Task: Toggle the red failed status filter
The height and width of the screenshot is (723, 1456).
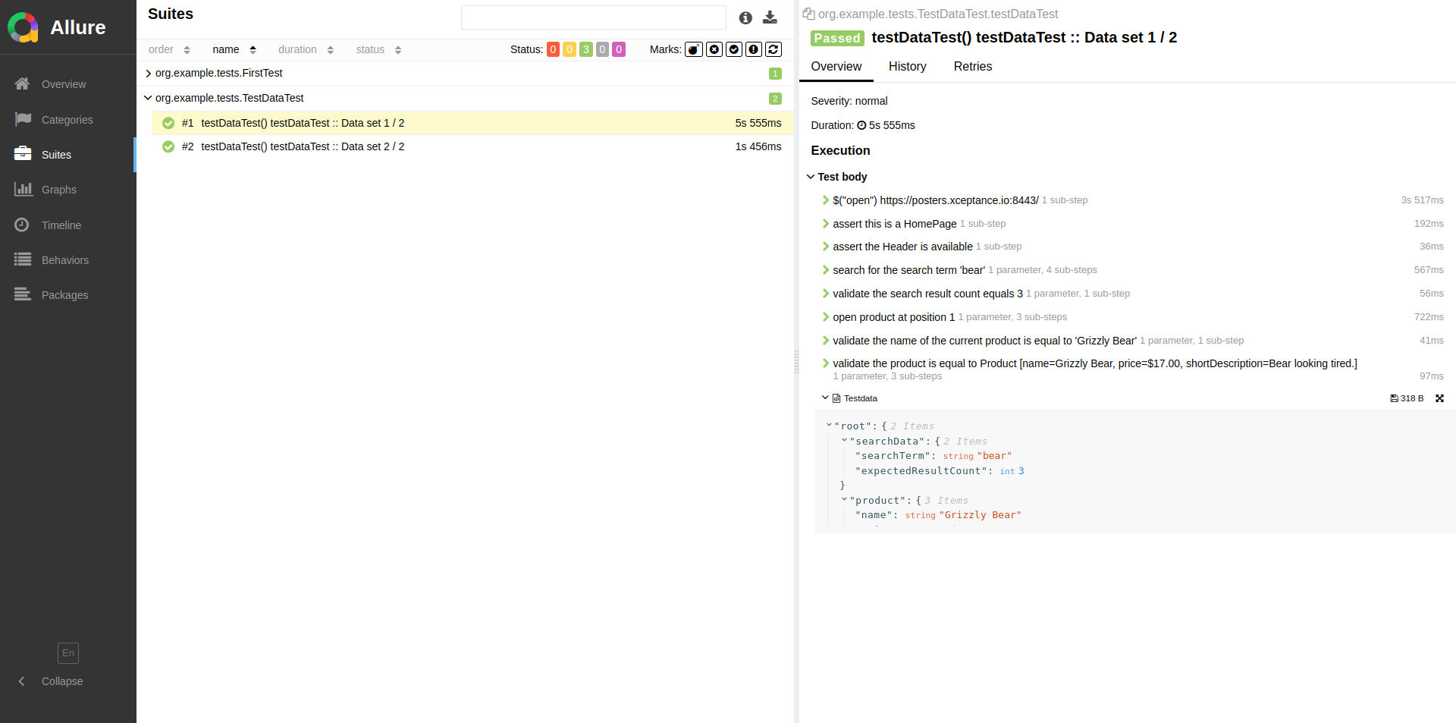Action: click(553, 49)
